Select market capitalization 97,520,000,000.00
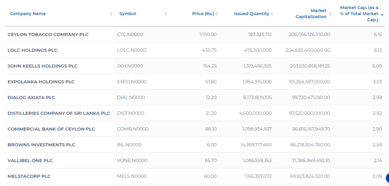The image size is (389, 186). pos(310,113)
